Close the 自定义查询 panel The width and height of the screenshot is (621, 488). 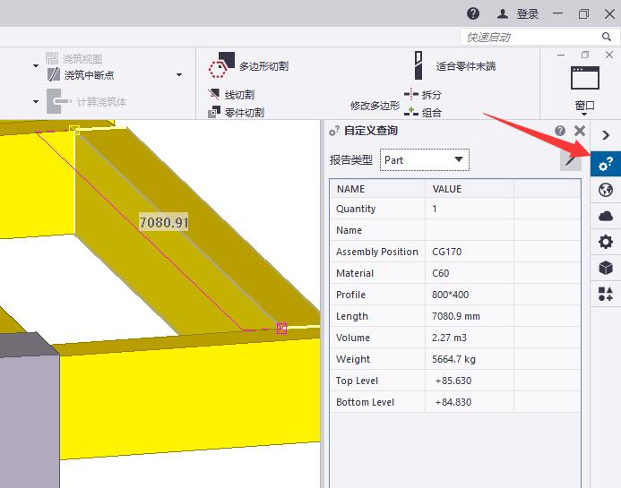click(580, 131)
